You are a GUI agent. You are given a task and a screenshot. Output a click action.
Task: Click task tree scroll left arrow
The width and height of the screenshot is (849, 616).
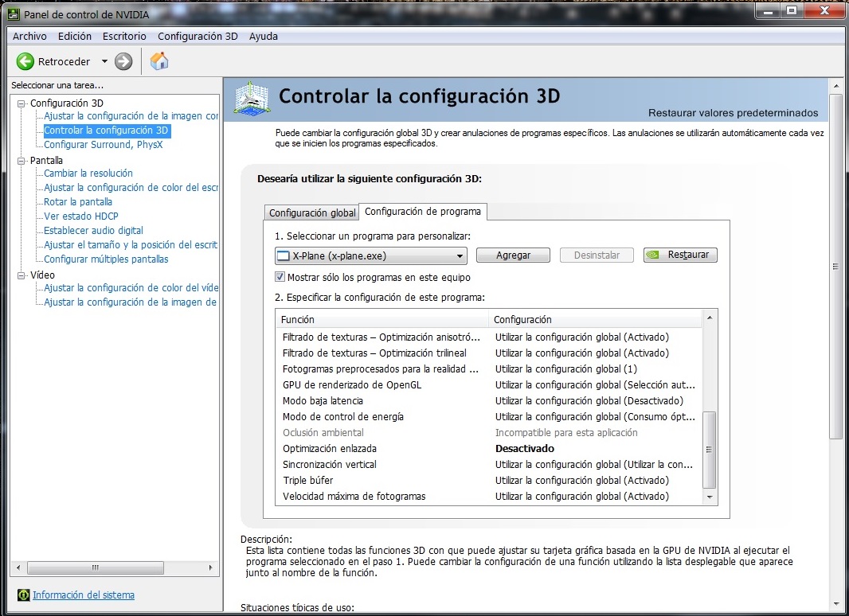pos(18,567)
